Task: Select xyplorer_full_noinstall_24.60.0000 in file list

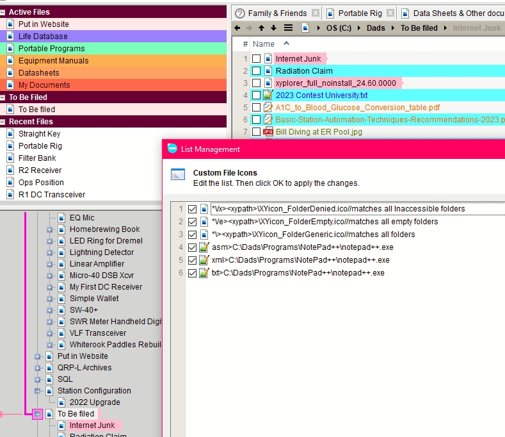Action: [x=335, y=83]
